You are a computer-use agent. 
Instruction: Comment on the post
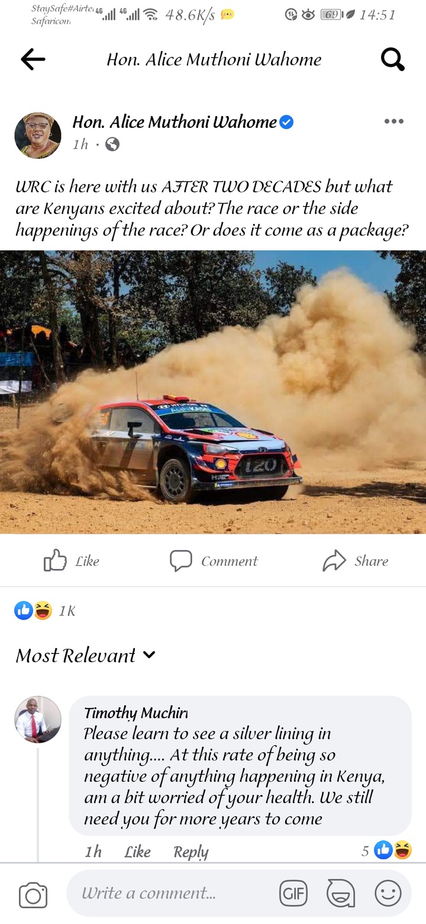[x=214, y=561]
